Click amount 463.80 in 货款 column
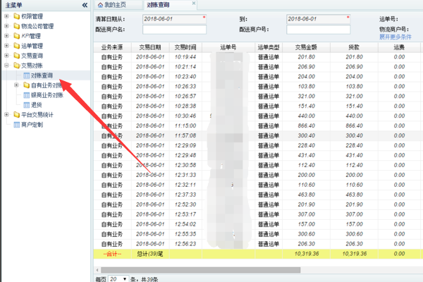 [354, 195]
